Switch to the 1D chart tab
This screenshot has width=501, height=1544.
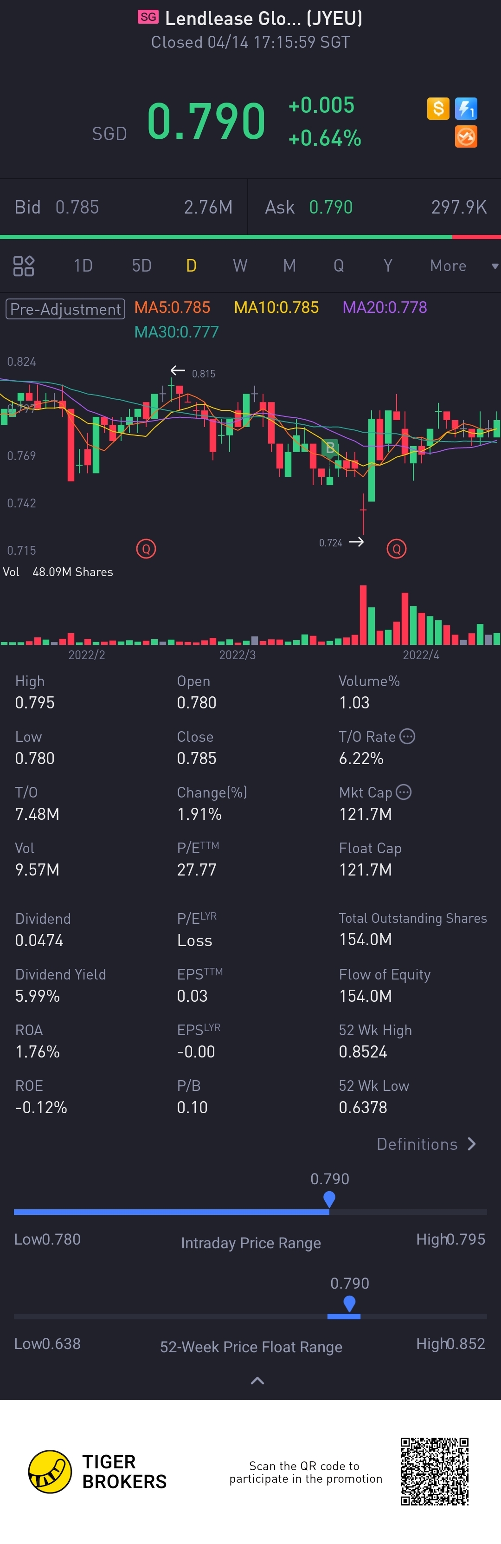[83, 266]
